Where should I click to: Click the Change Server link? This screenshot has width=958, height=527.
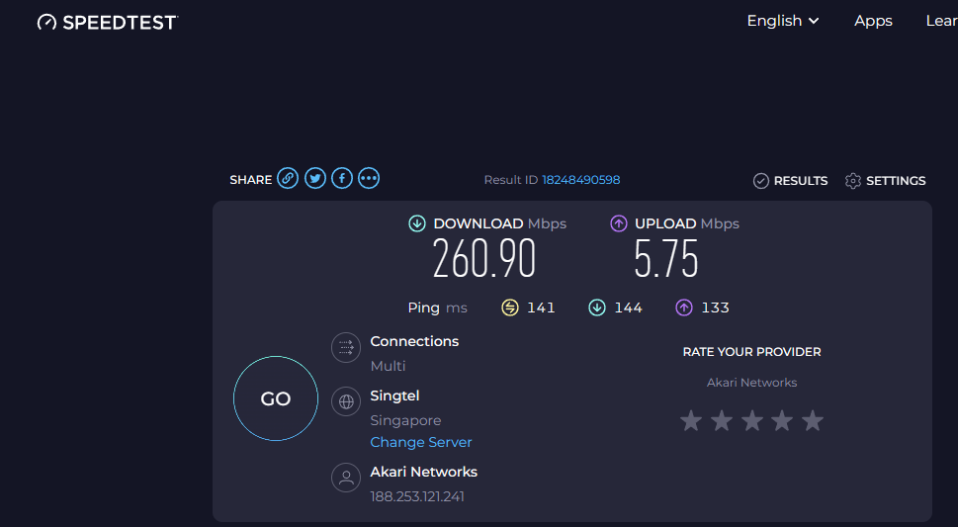click(x=421, y=442)
